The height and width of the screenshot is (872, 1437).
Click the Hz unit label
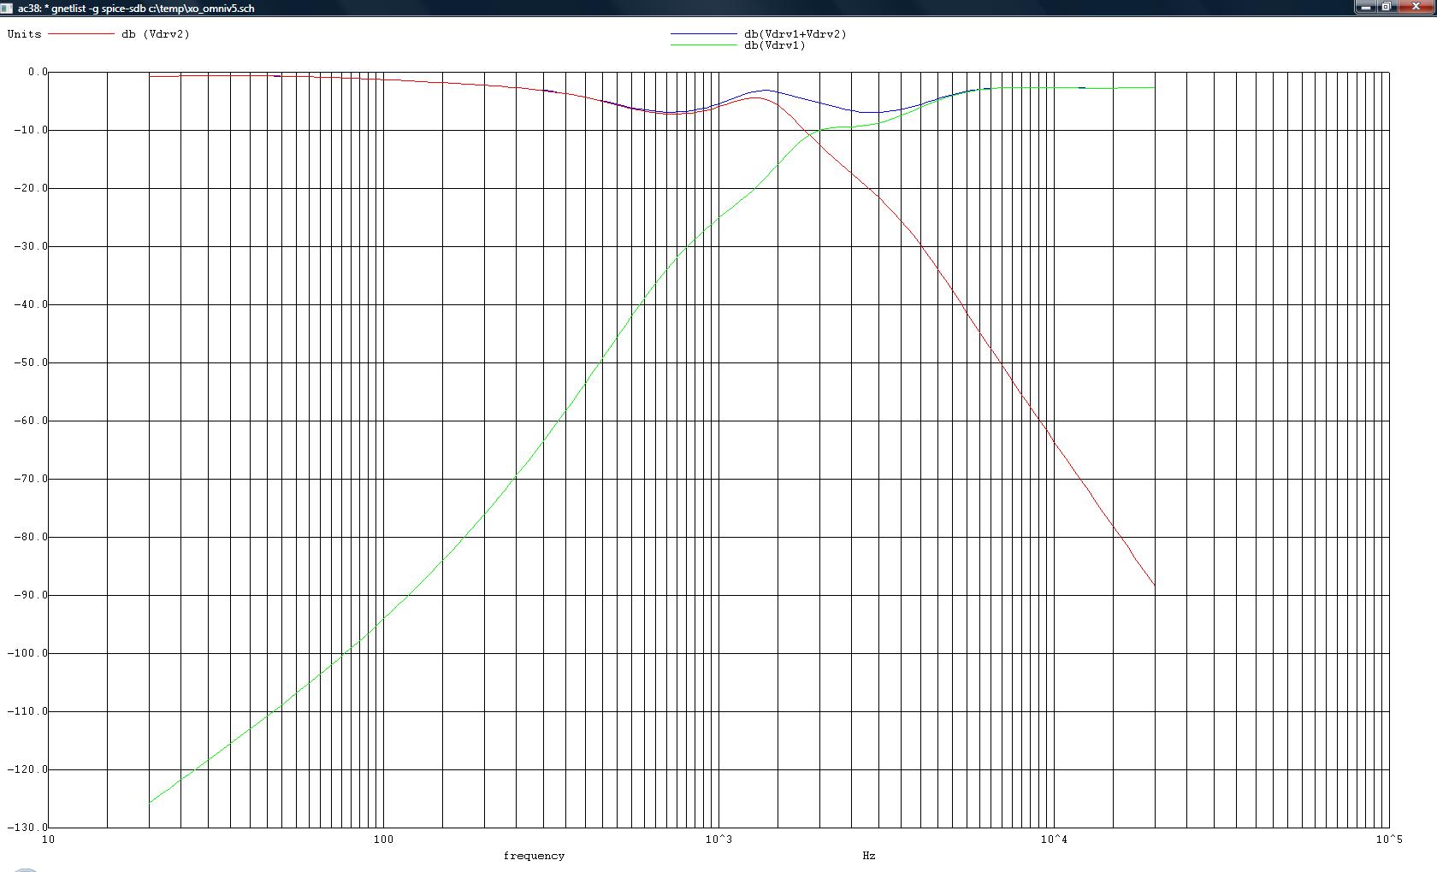869,856
